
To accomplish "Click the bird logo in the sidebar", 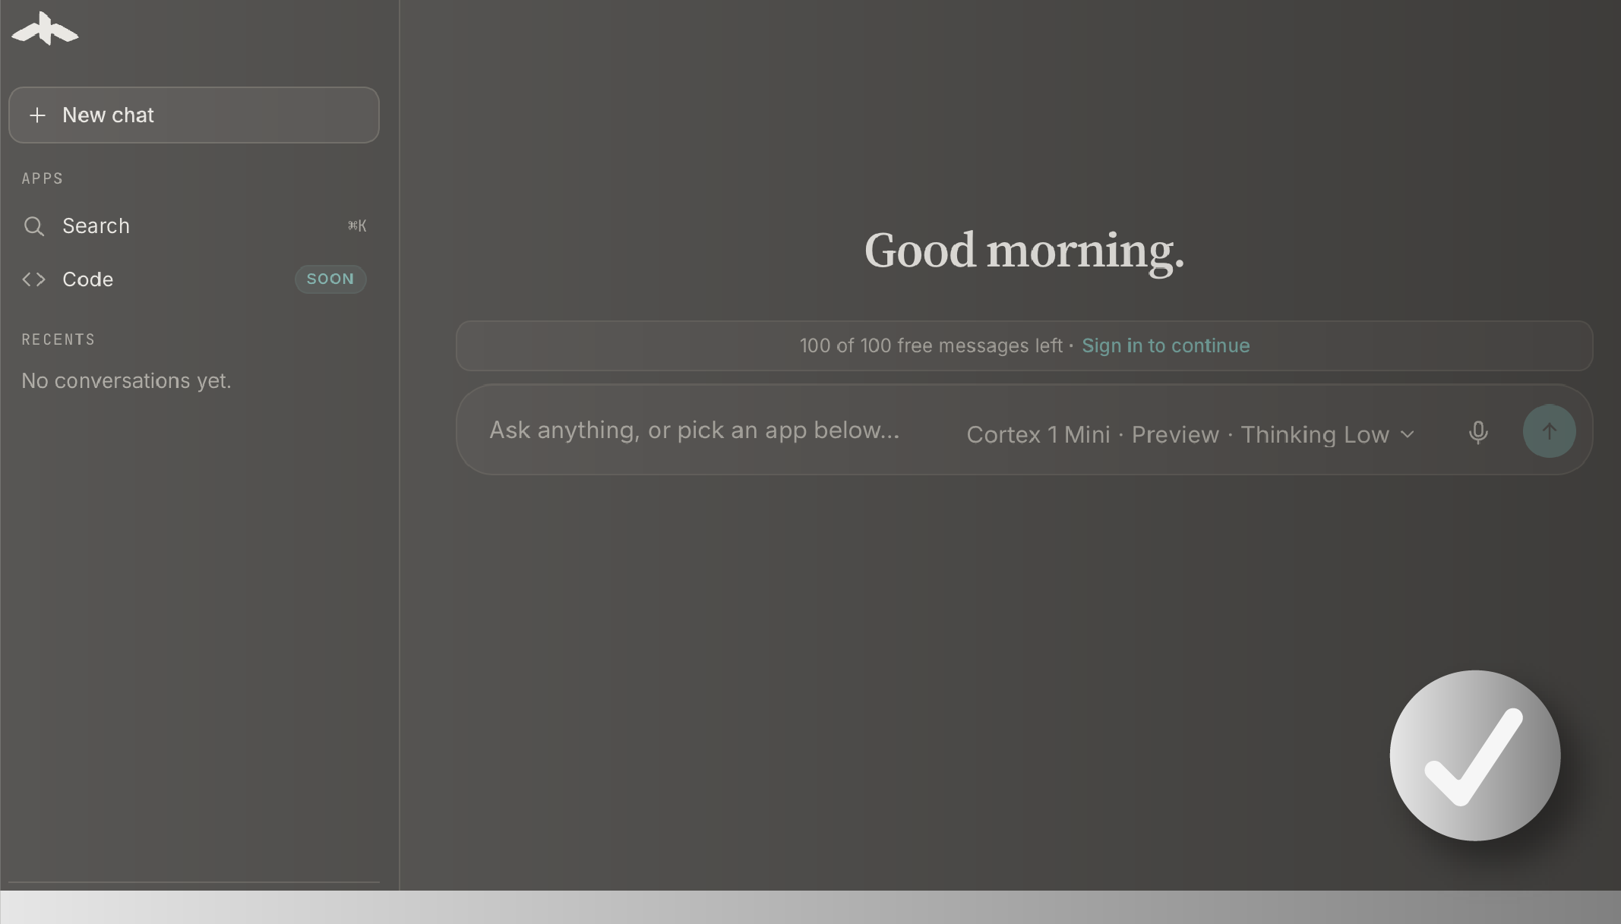I will coord(45,29).
